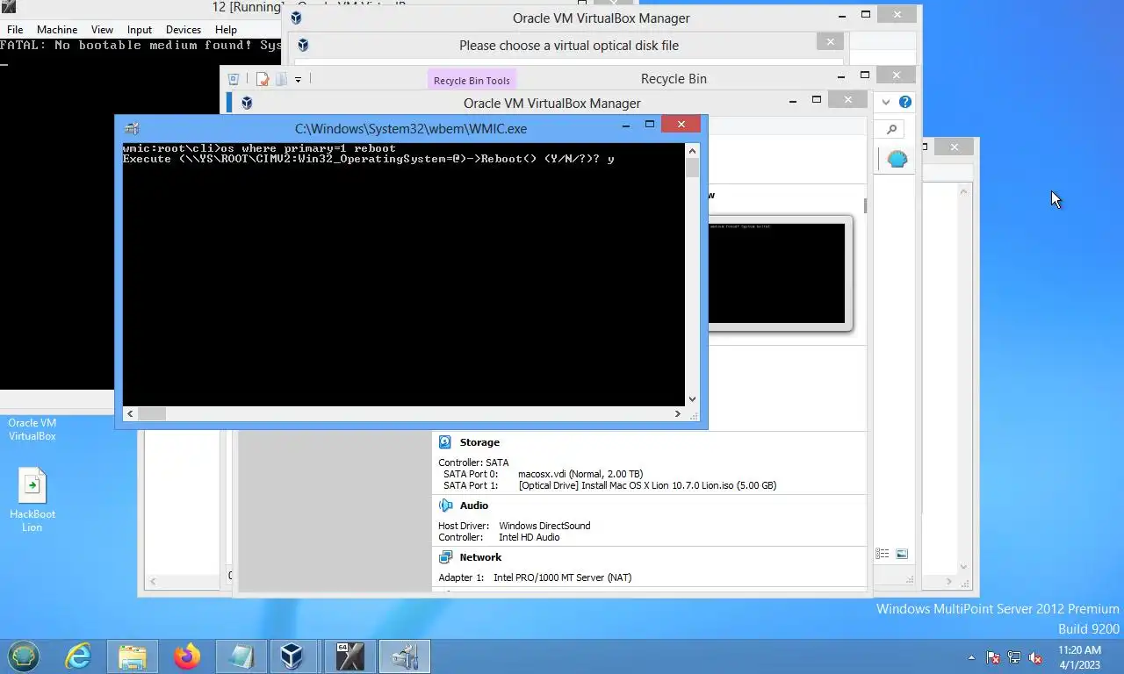Maximize the WMIC.exe window

pos(650,125)
